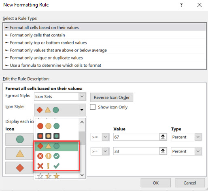
Task: Select Format all cells based on their values
Action: pyautogui.click(x=104, y=28)
